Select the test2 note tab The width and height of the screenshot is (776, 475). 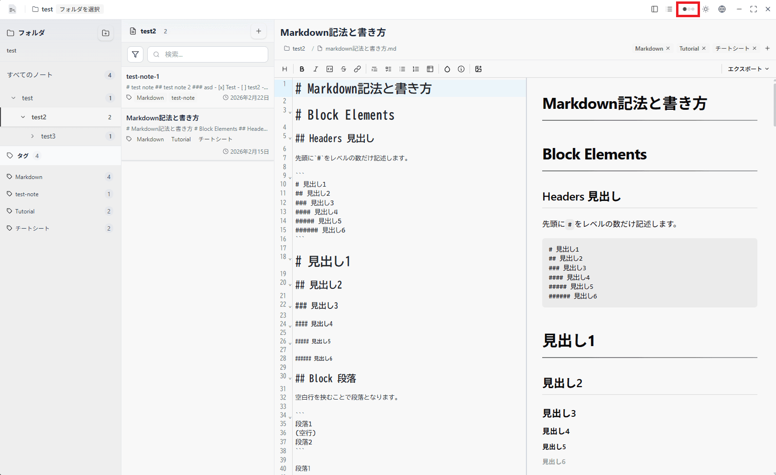(x=148, y=31)
